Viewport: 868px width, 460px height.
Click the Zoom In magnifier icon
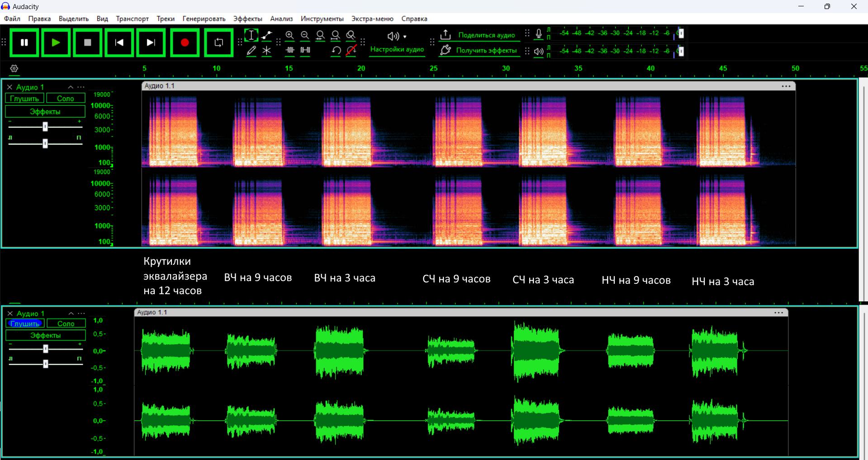click(290, 35)
